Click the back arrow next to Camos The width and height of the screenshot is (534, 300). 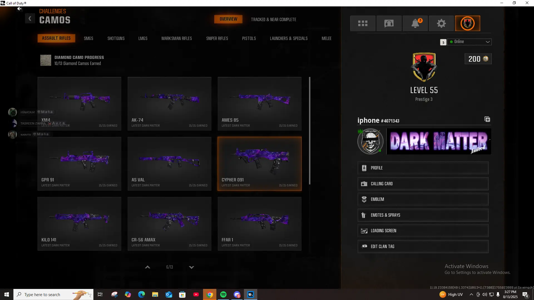[x=30, y=19]
